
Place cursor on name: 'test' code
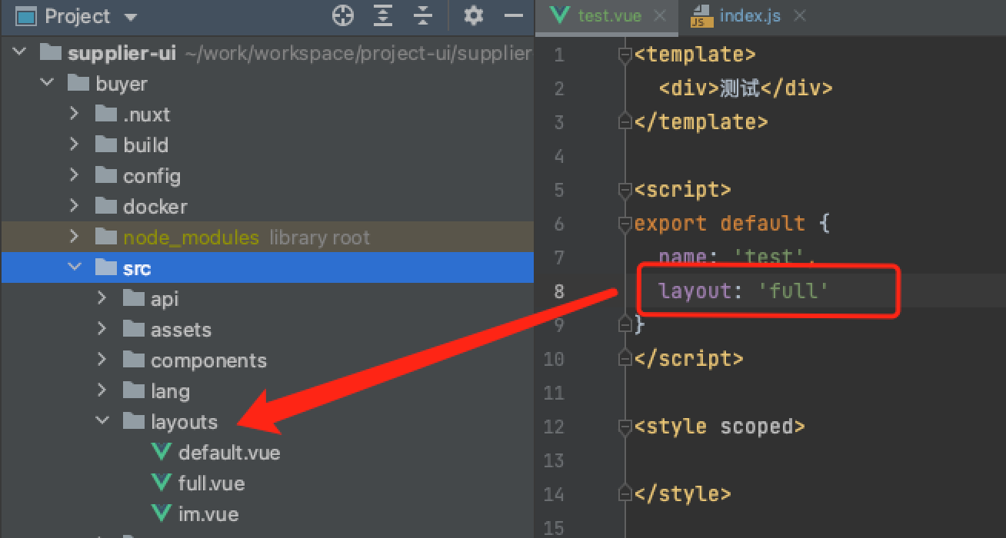coord(737,257)
